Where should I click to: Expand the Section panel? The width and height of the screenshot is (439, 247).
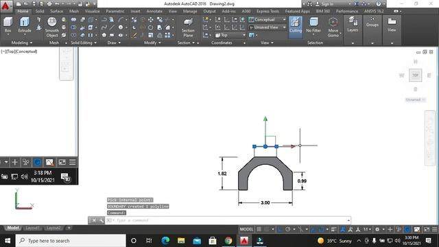[x=186, y=43]
